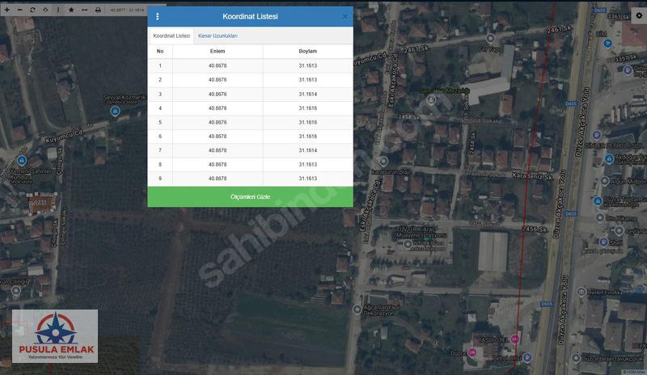Click the BİM store map marker
The height and width of the screenshot is (375, 647).
(608, 42)
